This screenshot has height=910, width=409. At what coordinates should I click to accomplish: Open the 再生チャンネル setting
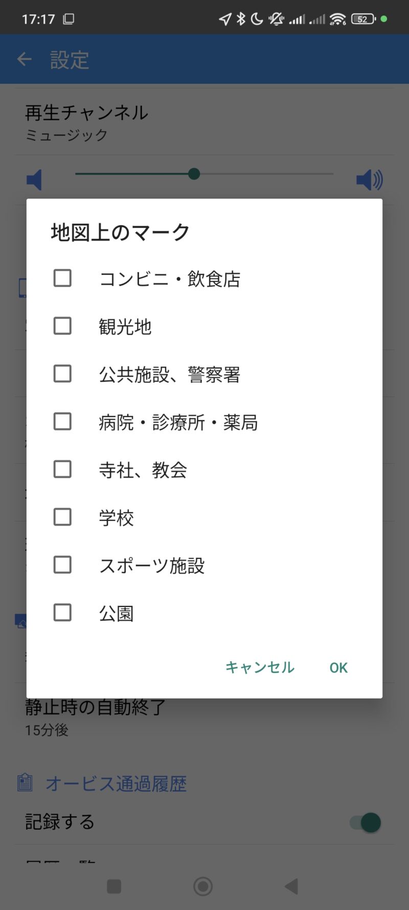[x=87, y=123]
